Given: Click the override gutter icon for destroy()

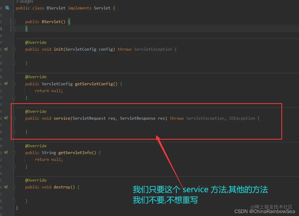Looking at the screenshot, I should point(6,187).
